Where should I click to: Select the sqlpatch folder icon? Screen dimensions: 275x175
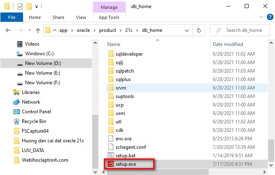(111, 71)
